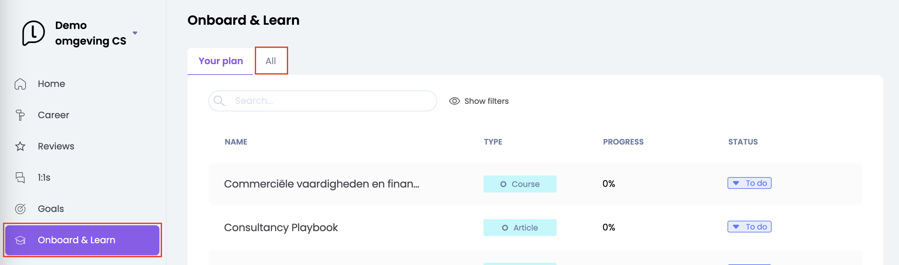899x265 pixels.
Task: Click the magnifying glass search icon
Action: [x=219, y=101]
